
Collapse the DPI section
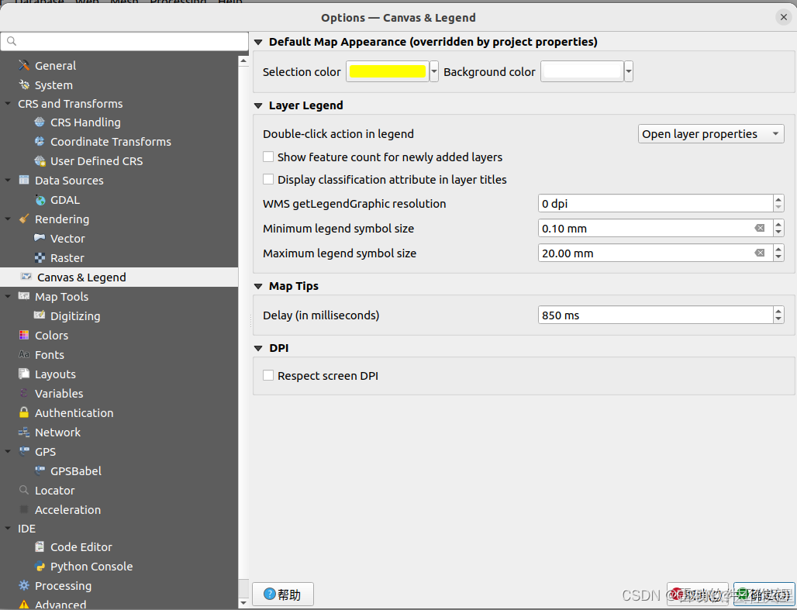pos(258,349)
